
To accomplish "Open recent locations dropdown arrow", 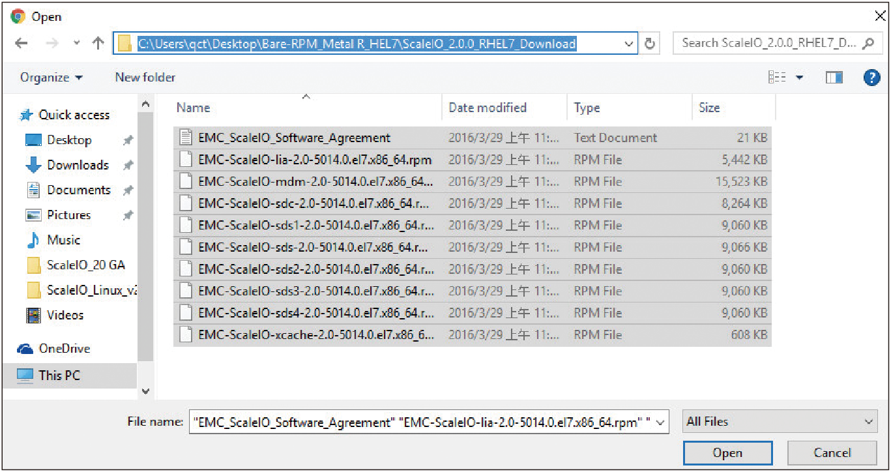I will 76,44.
